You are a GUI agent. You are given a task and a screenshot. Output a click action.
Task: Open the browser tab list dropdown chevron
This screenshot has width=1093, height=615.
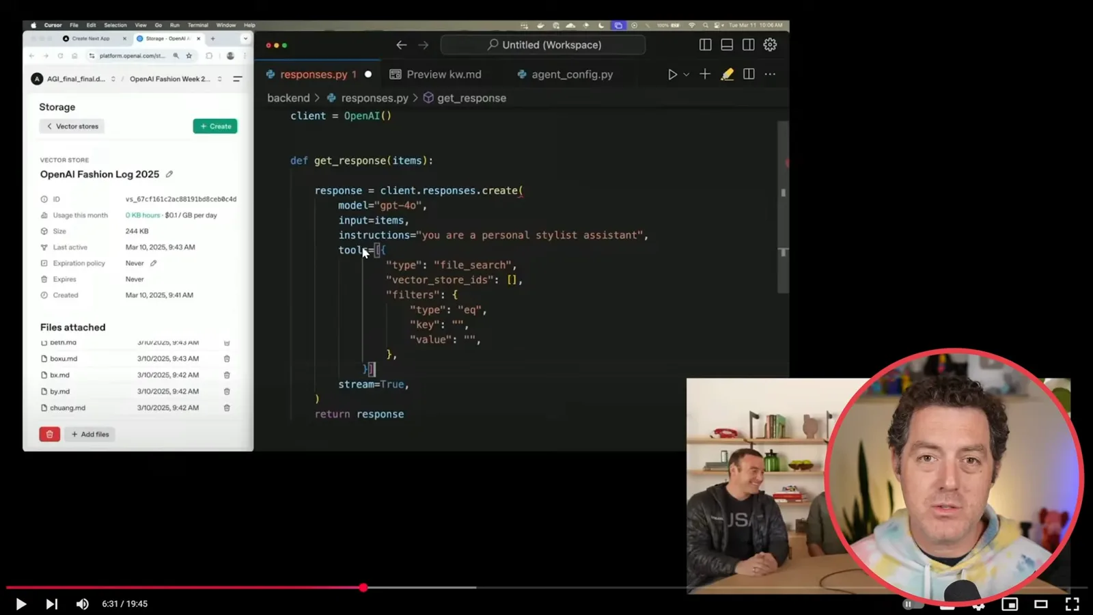[x=245, y=38]
